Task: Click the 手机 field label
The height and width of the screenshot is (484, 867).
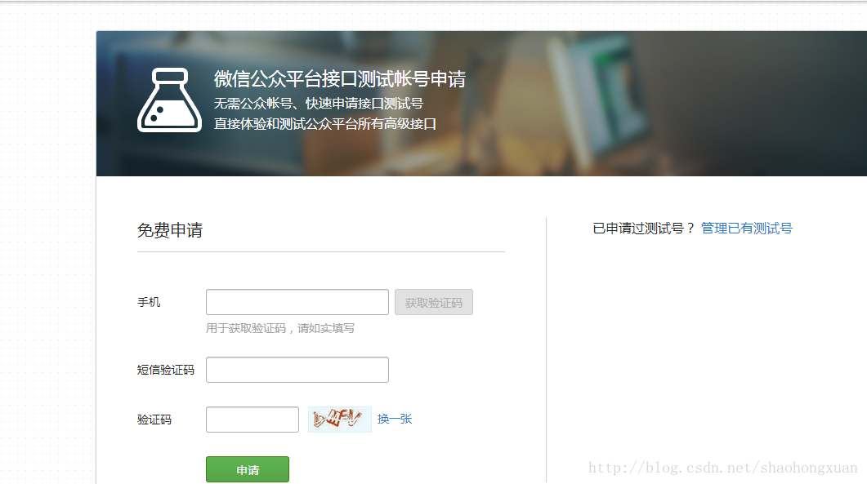Action: [x=149, y=302]
